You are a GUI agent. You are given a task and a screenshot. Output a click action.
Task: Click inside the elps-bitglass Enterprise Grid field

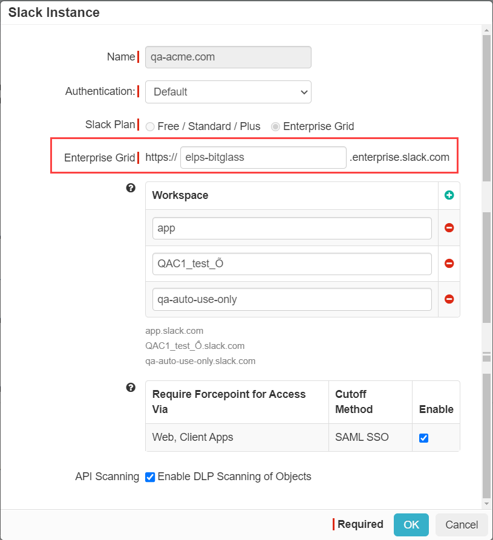[x=263, y=157]
